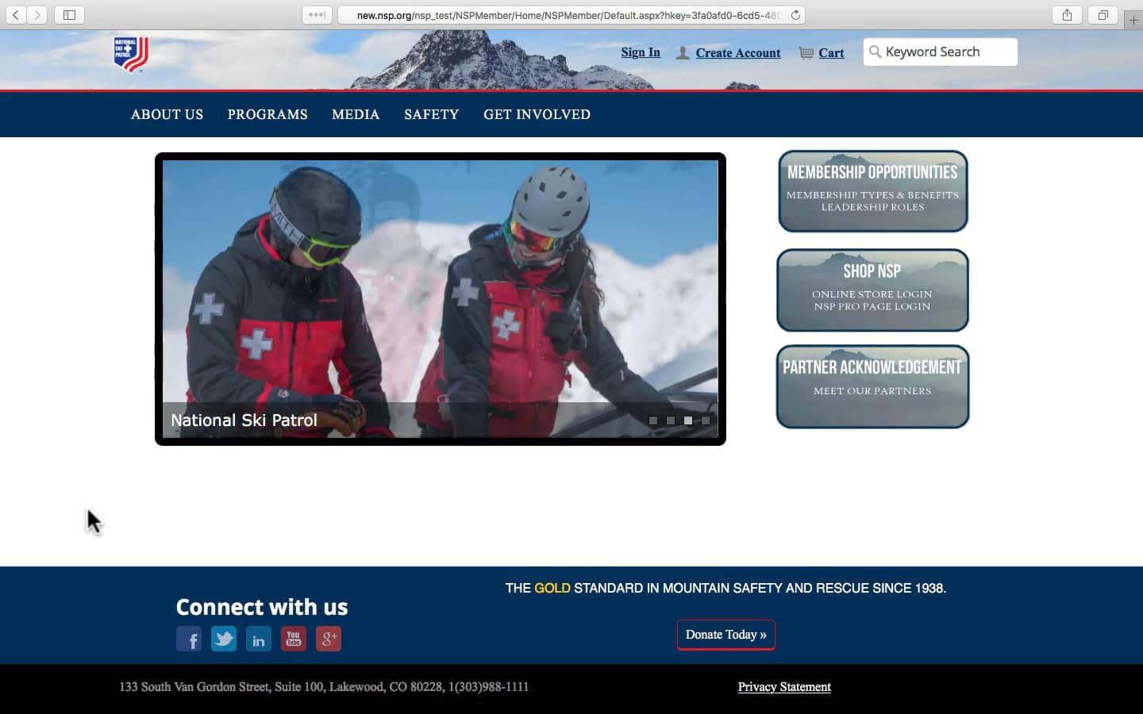This screenshot has width=1143, height=714.
Task: Open a new tab with the plus button
Action: 1133,20
